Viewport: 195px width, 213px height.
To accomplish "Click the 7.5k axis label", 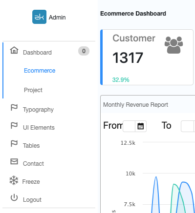I will pos(130,204).
